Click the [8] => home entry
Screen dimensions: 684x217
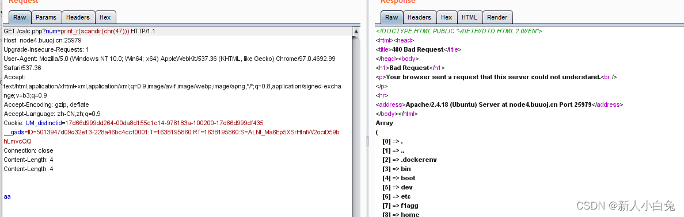(x=401, y=214)
